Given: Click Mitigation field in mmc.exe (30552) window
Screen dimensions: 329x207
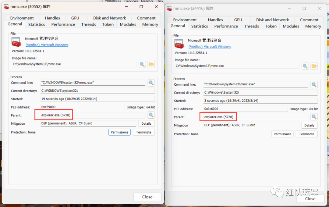Looking at the screenshot, I should 88,123.
